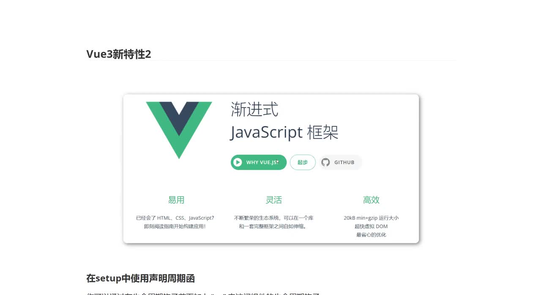541x295 pixels.
Task: Click the play circle icon in WHY VUE.JS
Action: tap(238, 162)
